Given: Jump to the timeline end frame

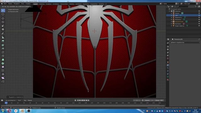Looking at the screenshot, I should [x=88, y=100].
